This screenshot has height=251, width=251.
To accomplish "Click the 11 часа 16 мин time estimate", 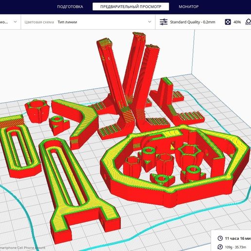I will click(238, 238).
